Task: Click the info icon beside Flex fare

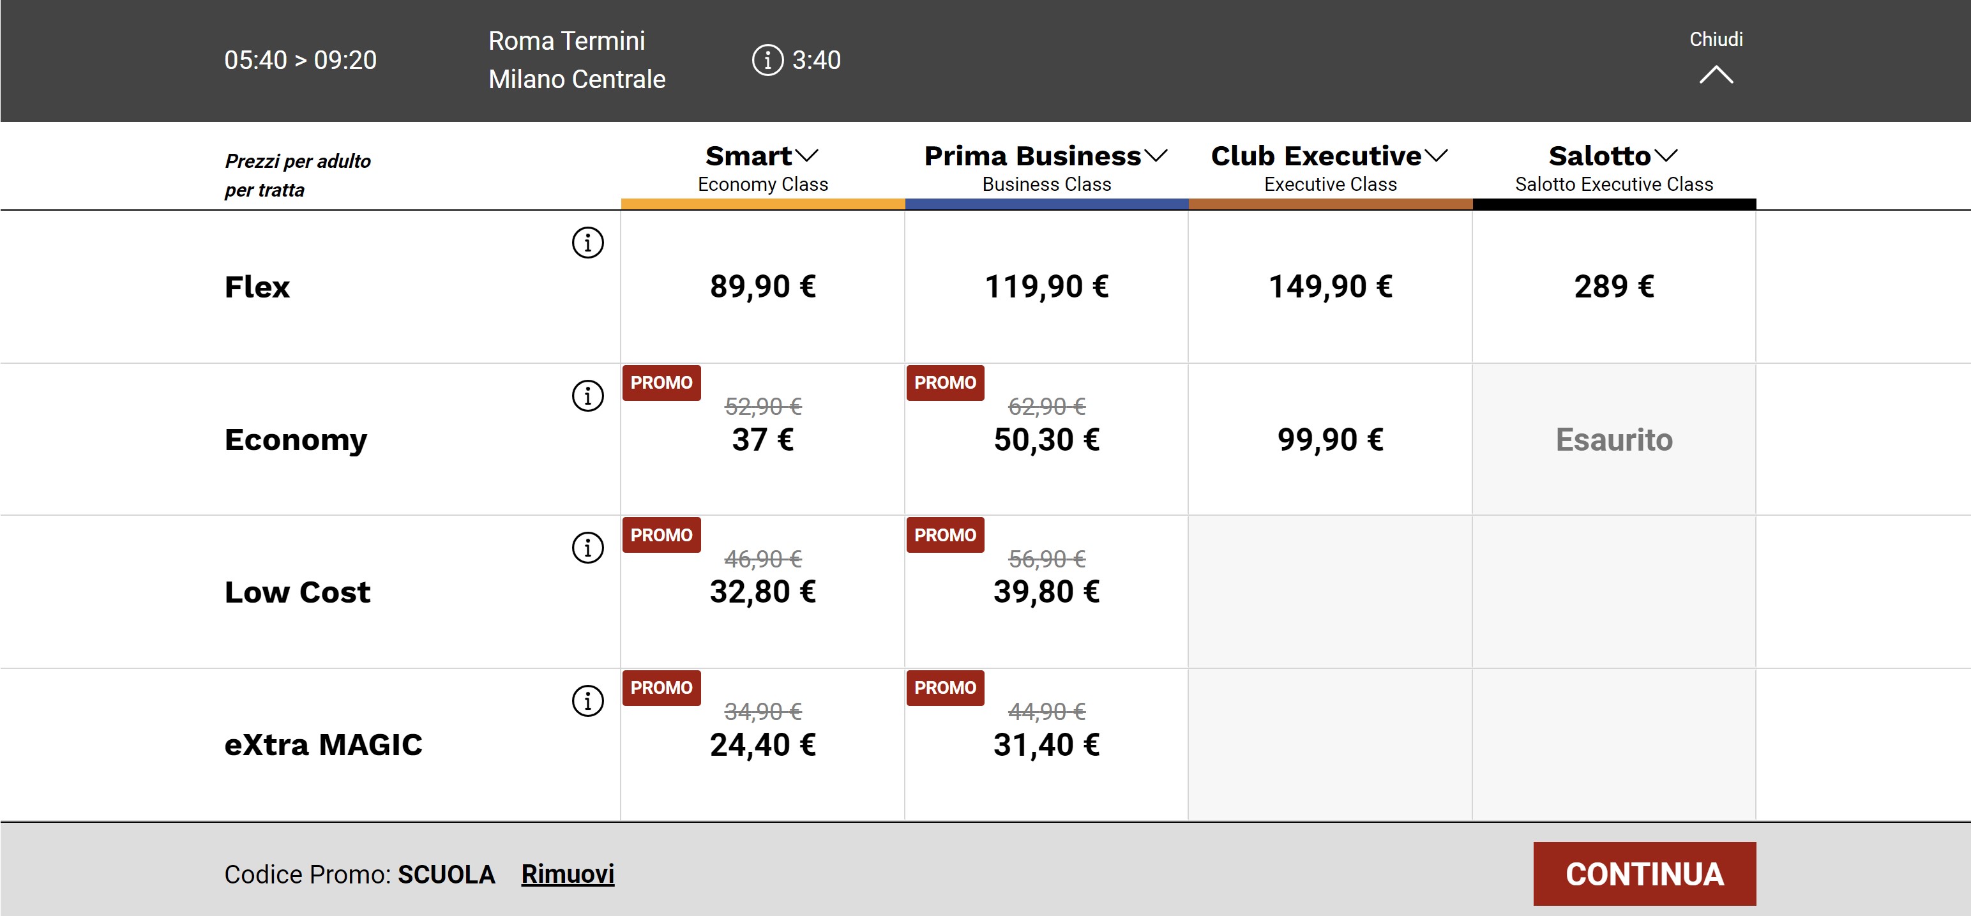Action: coord(587,243)
